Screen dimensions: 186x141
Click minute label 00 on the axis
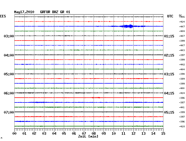(15, 133)
